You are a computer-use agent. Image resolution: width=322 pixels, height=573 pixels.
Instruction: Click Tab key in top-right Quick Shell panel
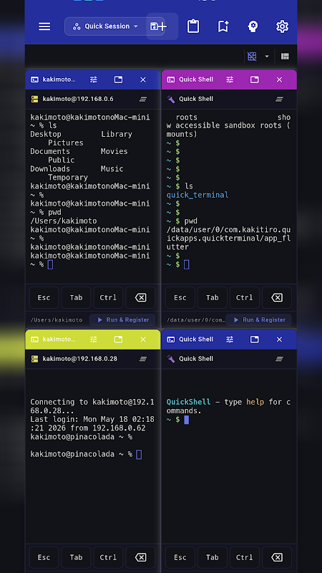[212, 297]
